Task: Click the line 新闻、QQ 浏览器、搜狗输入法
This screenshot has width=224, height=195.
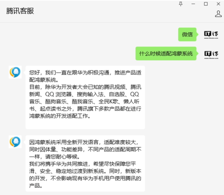Action: click(x=84, y=94)
